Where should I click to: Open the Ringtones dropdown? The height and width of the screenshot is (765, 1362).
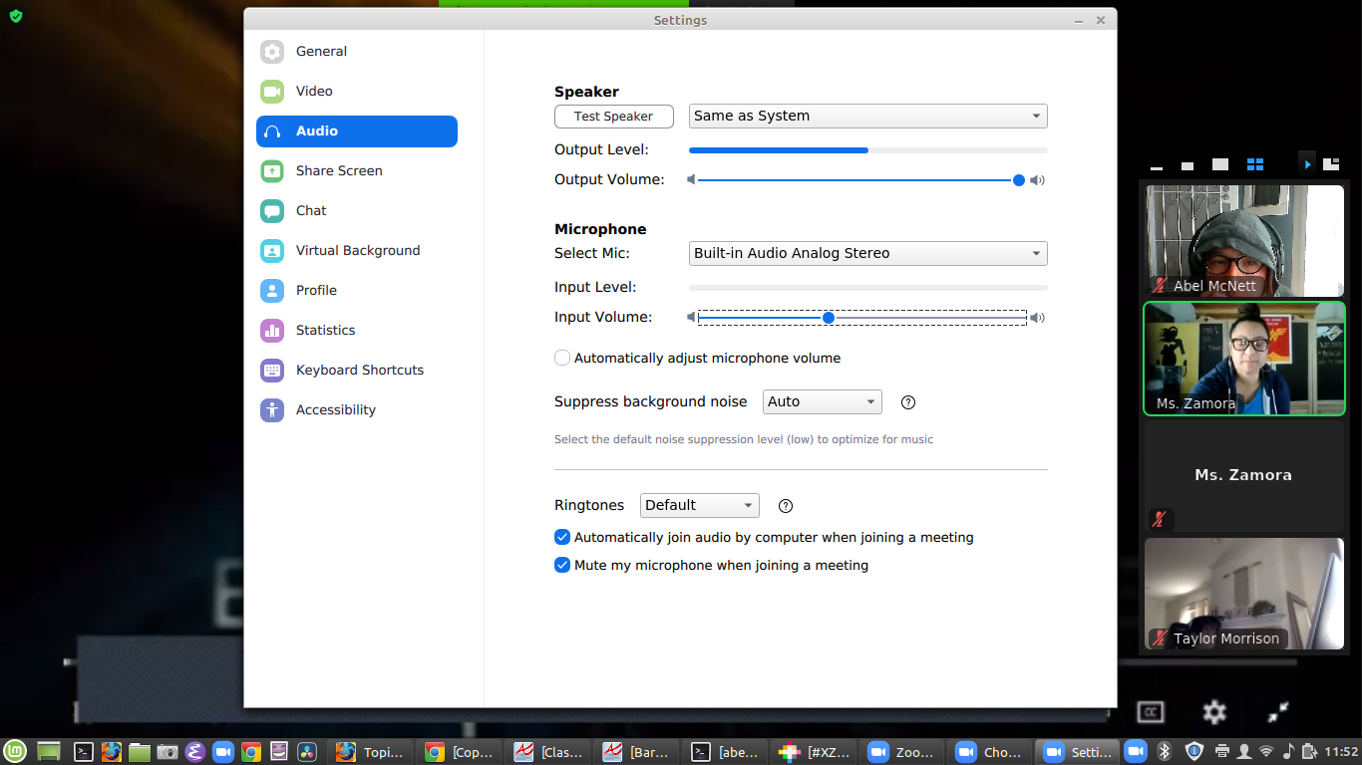[699, 506]
